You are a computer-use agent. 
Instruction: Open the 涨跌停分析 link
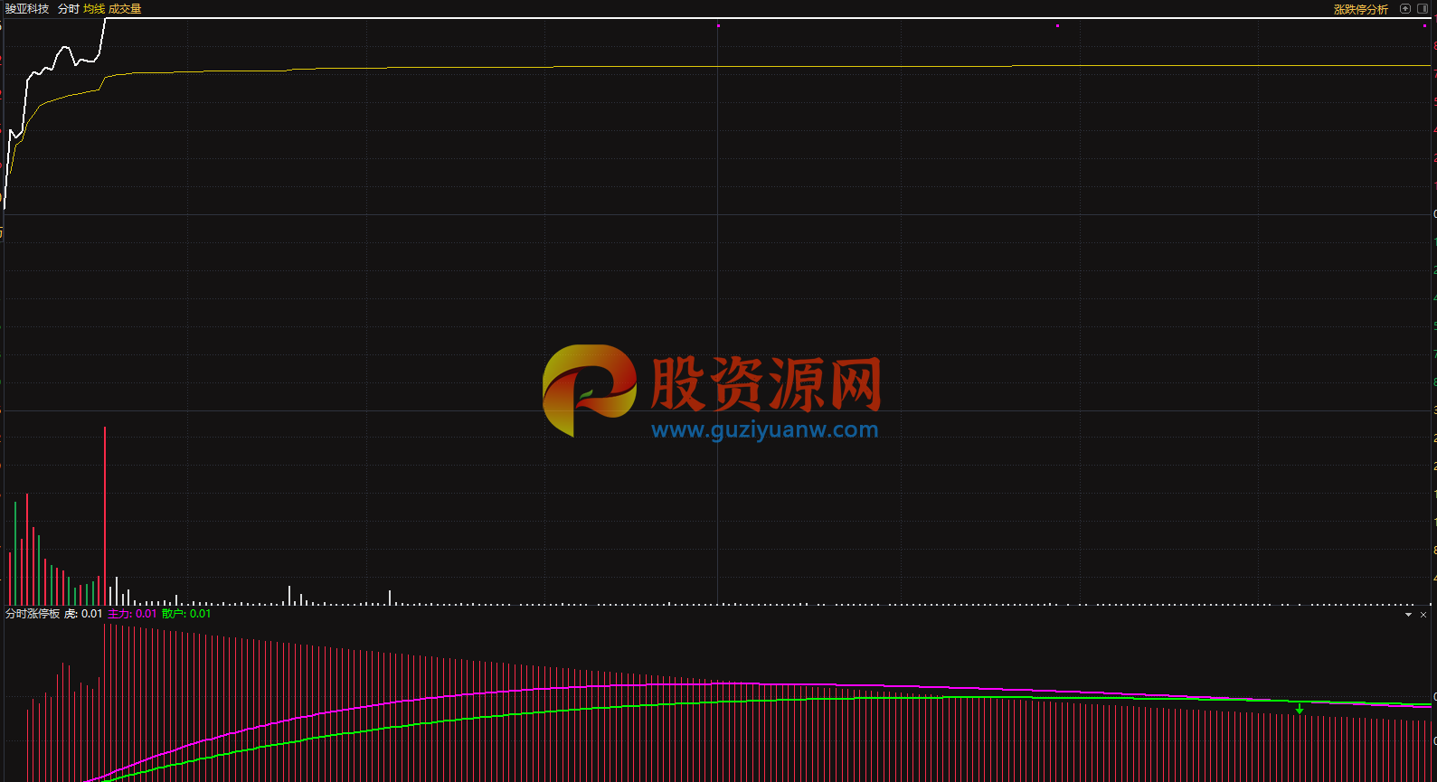coord(1360,9)
